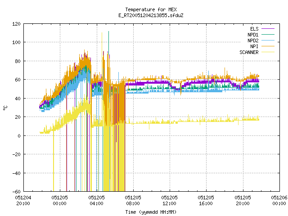The image size is (288, 216).
Task: Click the x-axis label 051205 12:00
Action: tap(169, 200)
